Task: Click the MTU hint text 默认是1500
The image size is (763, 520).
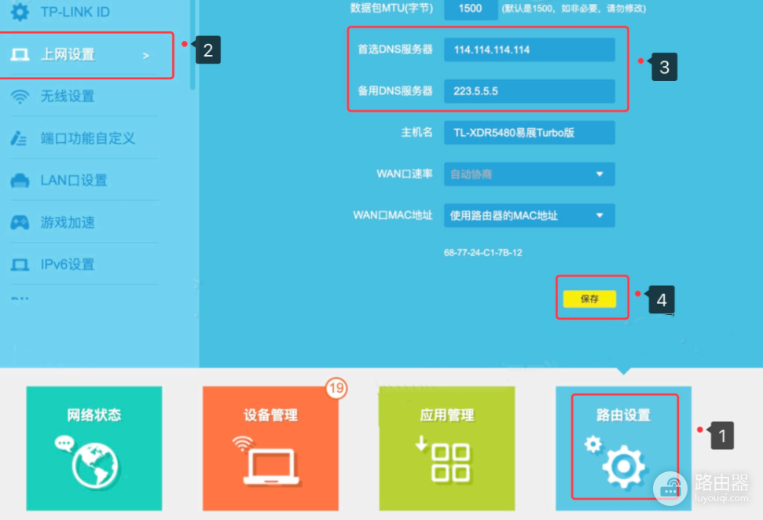Action: click(574, 9)
